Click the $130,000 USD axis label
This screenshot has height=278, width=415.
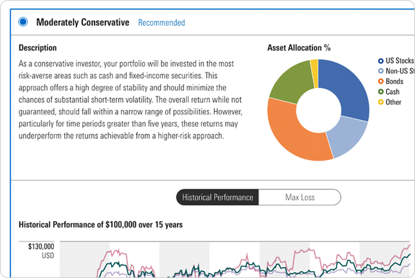[x=41, y=251]
